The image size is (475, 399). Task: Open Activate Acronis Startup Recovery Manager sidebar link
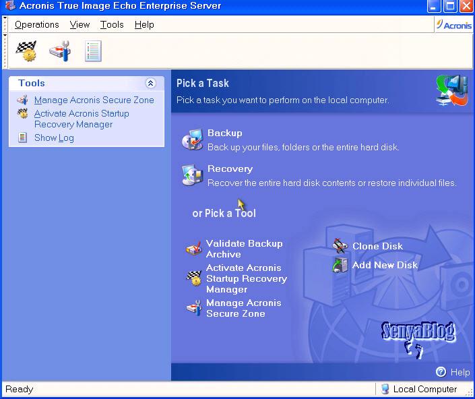coord(82,119)
